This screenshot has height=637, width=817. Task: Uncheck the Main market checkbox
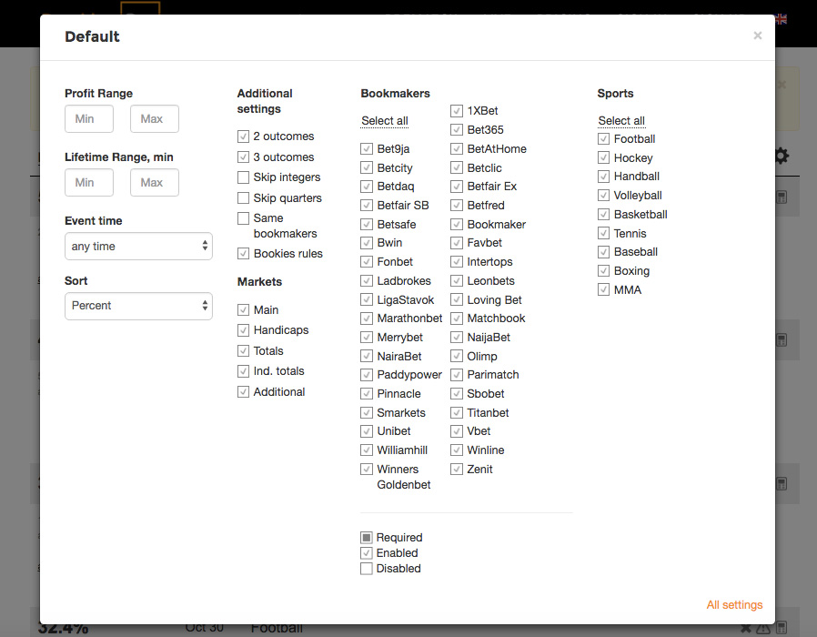coord(243,309)
